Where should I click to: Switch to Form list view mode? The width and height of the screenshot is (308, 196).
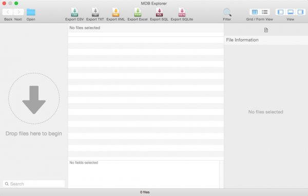264,12
